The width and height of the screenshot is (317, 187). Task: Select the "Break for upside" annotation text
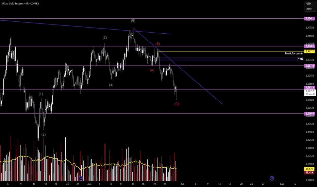point(294,53)
